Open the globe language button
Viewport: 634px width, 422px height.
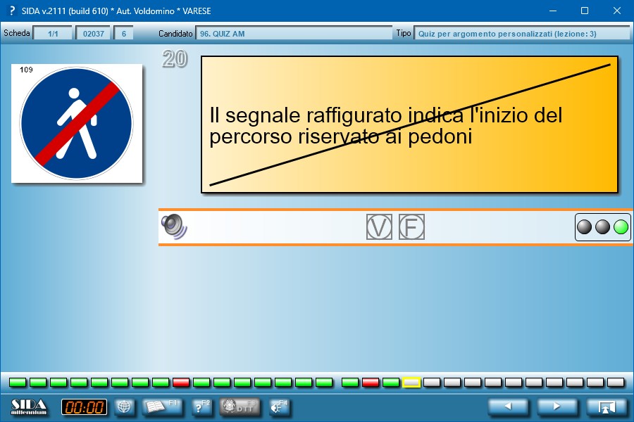pyautogui.click(x=124, y=407)
